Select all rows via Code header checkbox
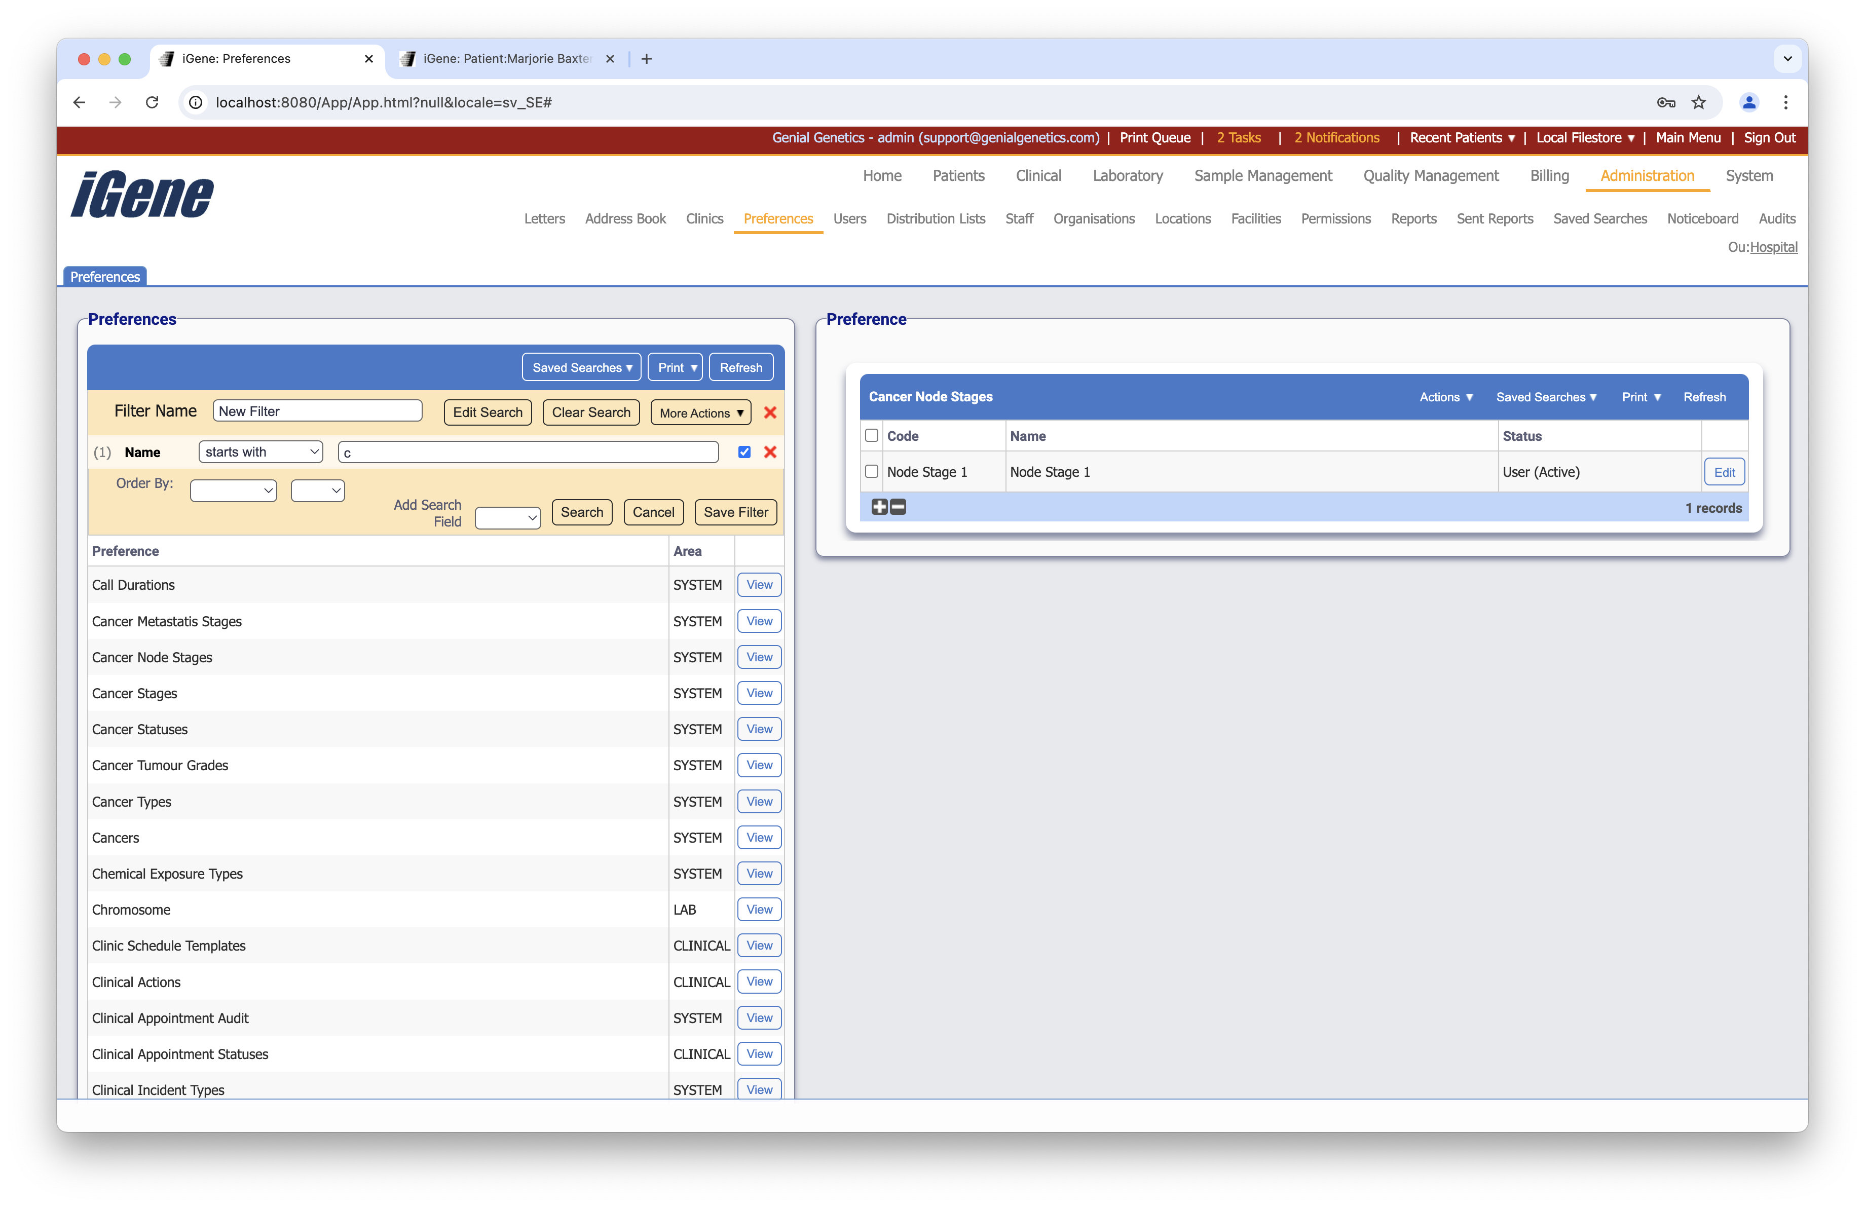Viewport: 1865px width, 1207px height. click(x=871, y=435)
